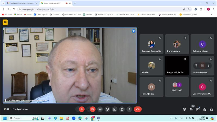Screen dimensions: 217x122
Task: Open microphone permission icon in address bar
Action: coord(184,9)
